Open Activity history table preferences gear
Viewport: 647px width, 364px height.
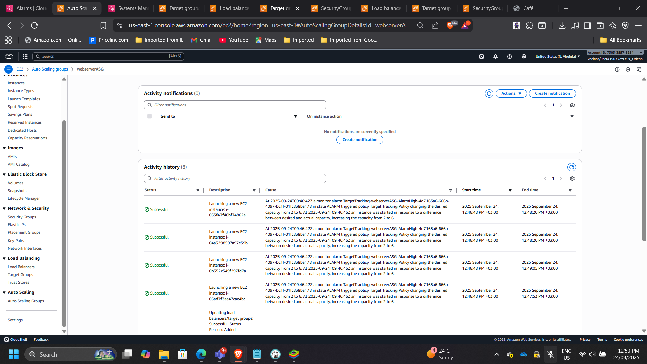click(572, 179)
